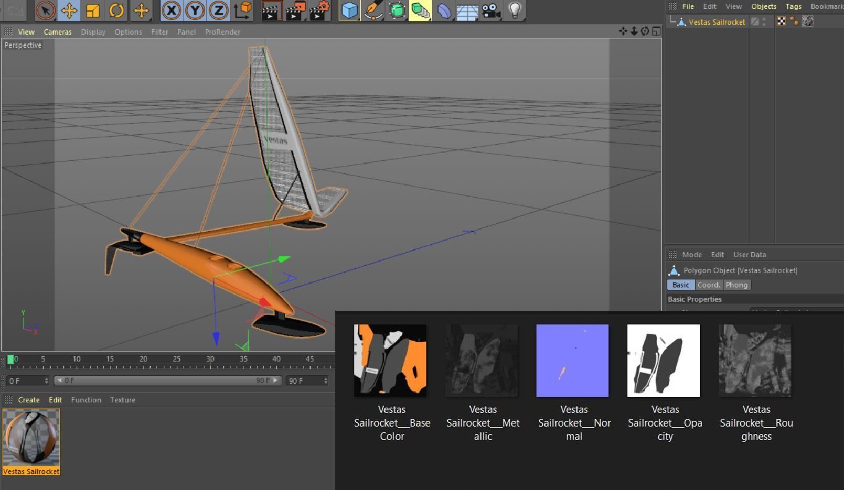This screenshot has height=490, width=844.
Task: Click the recent tools cross icon
Action: pyautogui.click(x=141, y=10)
